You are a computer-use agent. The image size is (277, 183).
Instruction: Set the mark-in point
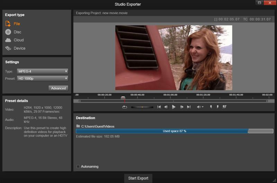[211, 107]
